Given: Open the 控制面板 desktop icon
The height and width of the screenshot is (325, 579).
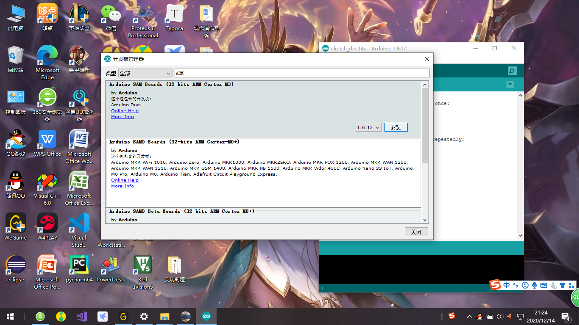Looking at the screenshot, I should point(16,102).
